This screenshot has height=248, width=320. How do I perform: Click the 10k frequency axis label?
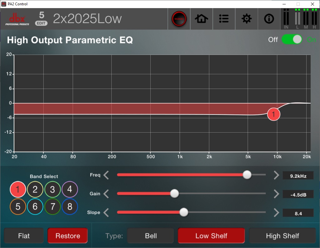(x=277, y=157)
